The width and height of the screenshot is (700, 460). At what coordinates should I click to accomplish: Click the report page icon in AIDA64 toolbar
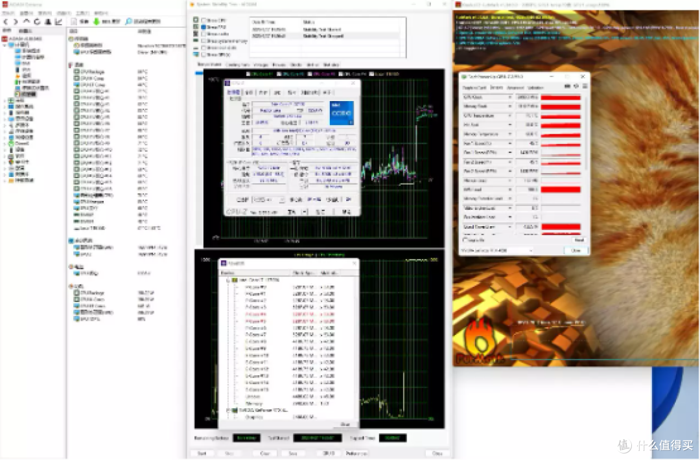[x=74, y=21]
